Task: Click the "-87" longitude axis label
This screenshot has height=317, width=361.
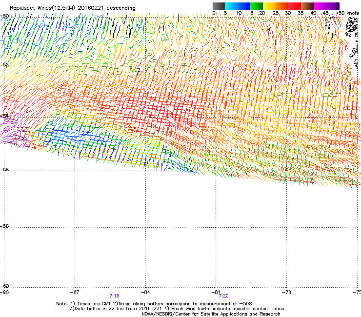Action: (x=75, y=292)
